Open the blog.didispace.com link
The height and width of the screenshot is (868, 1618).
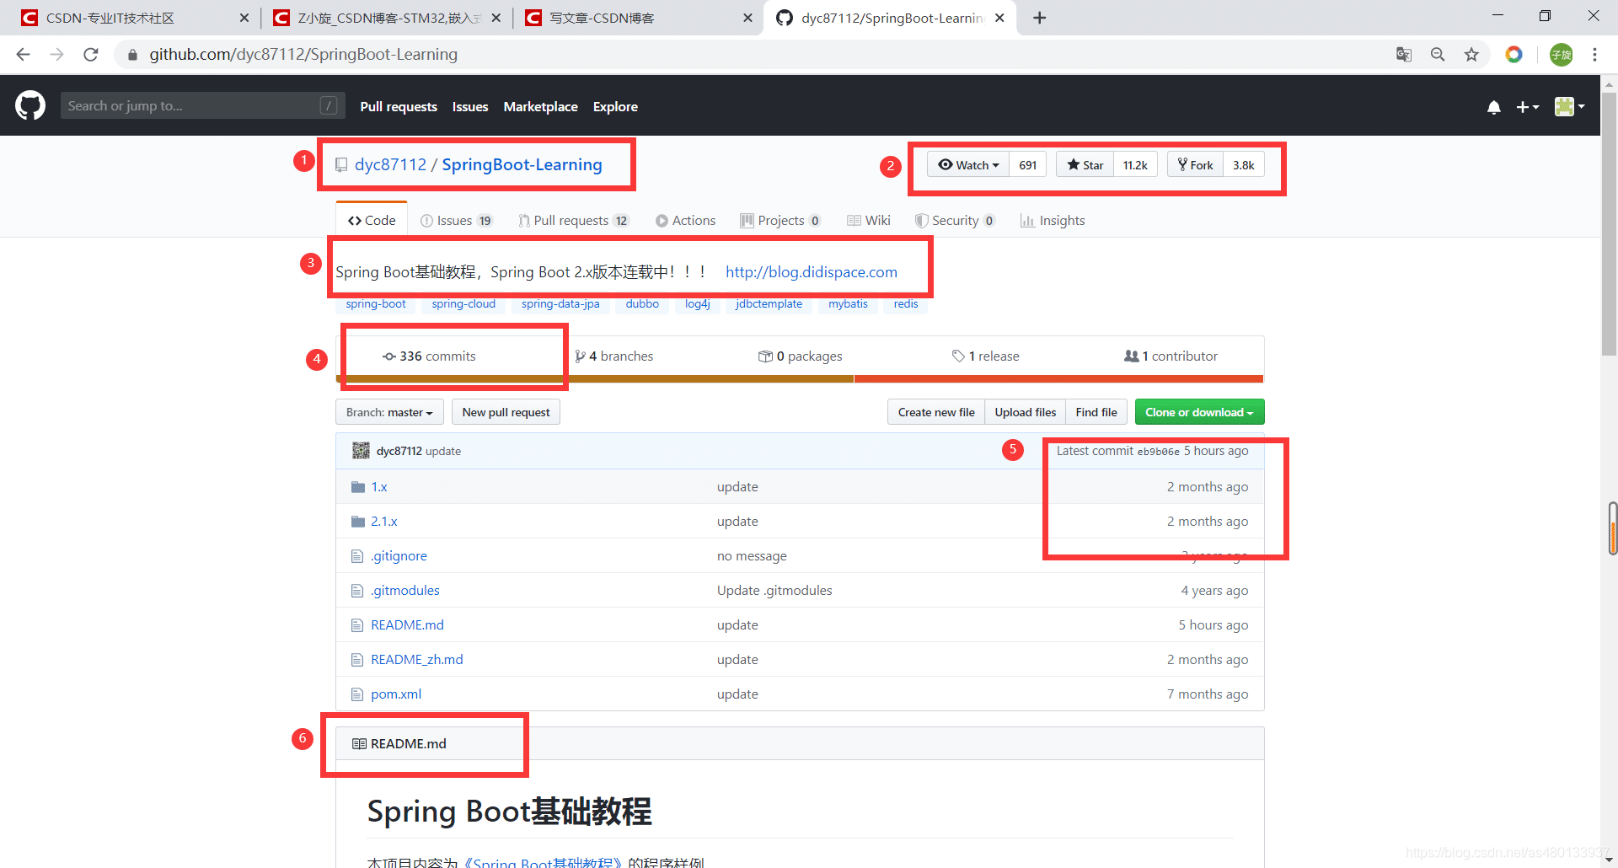811,271
